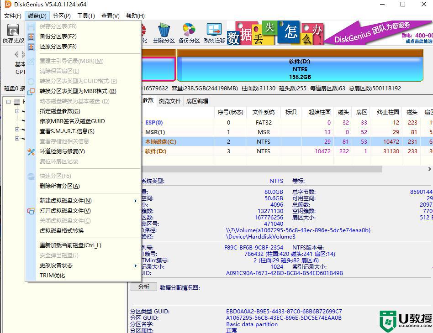Screen dimensions: 433x333
Task: Expand the 更改设备状态 submenu arrow
Action: click(x=135, y=265)
